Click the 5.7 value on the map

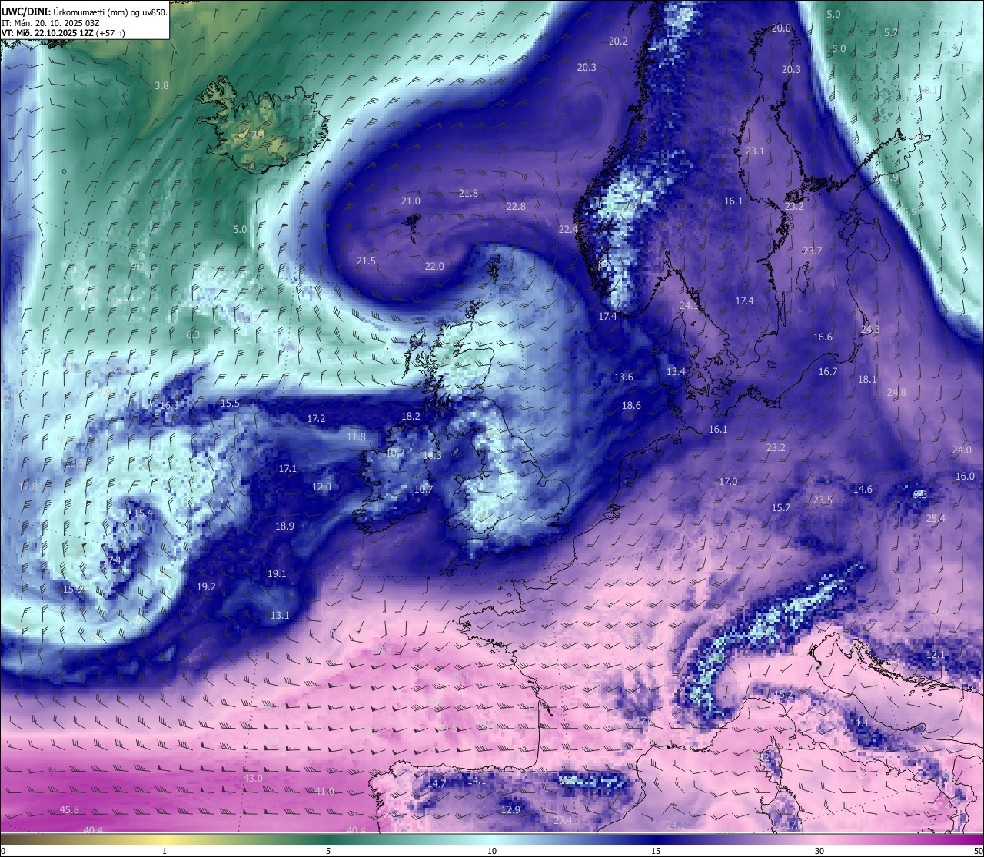[x=891, y=33]
